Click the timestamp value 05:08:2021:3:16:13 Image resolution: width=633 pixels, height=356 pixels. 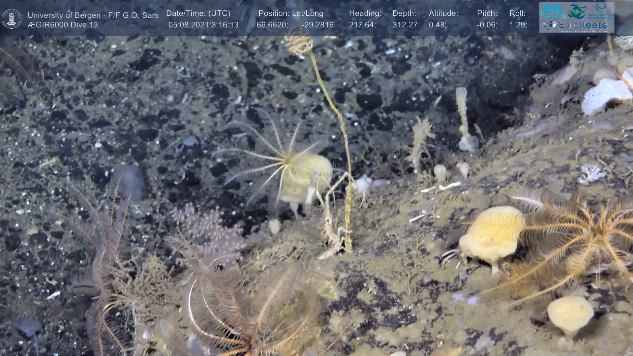203,25
